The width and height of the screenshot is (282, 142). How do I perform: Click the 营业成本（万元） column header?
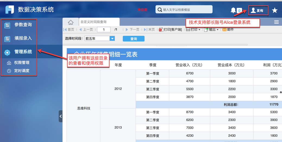pyautogui.click(x=231, y=65)
